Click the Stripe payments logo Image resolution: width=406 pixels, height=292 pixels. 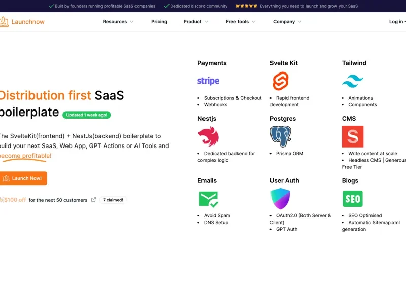[208, 81]
